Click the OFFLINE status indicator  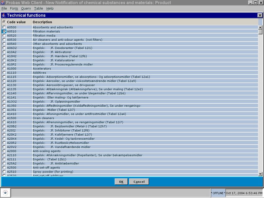click(218, 193)
